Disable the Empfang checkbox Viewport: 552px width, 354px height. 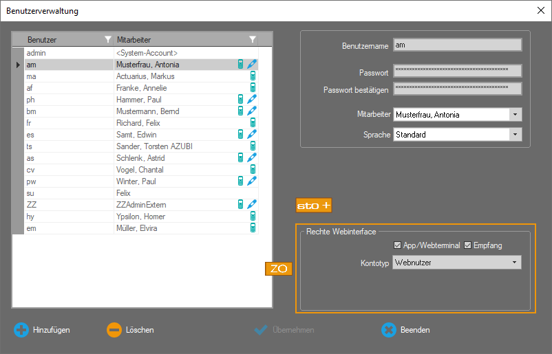468,245
